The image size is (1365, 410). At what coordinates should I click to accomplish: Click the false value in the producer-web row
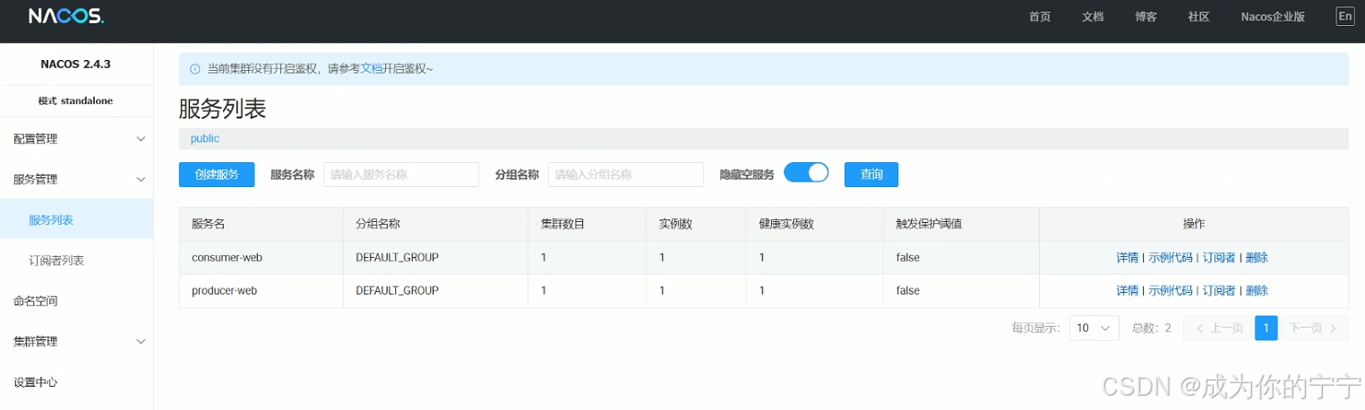point(907,291)
